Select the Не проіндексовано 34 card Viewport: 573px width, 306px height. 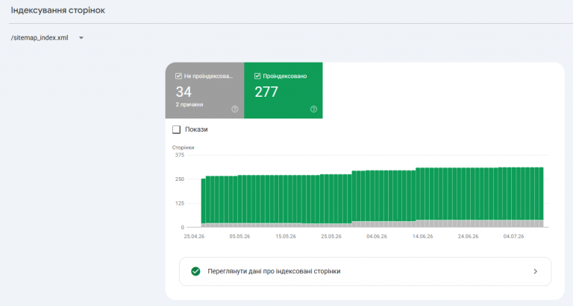(204, 90)
